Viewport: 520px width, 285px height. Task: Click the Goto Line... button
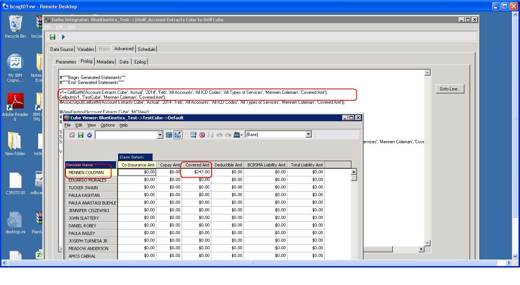(x=450, y=89)
